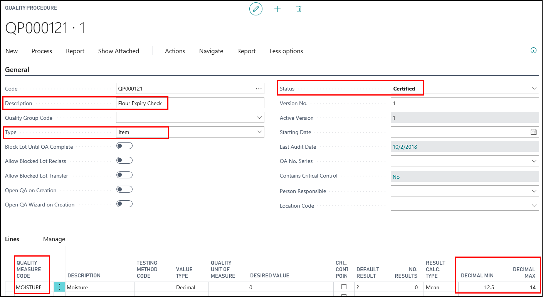
Task: Toggle Open QA Wizard on Creation
Action: [x=124, y=204]
